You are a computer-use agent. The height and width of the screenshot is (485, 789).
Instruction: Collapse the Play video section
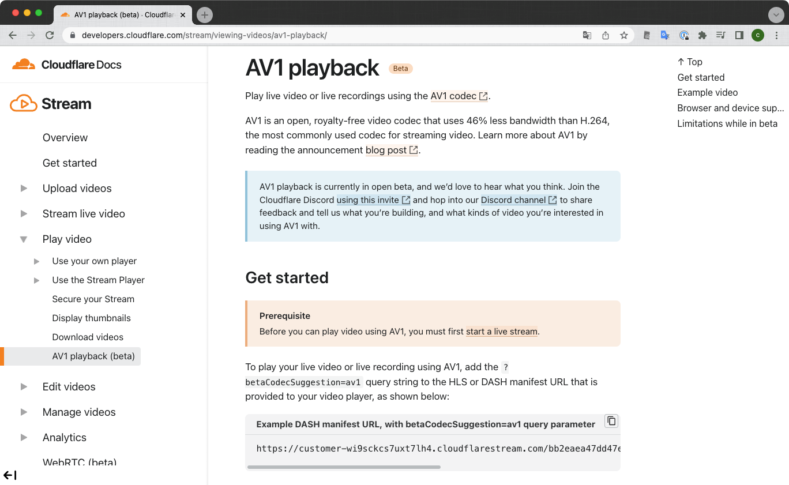[23, 239]
